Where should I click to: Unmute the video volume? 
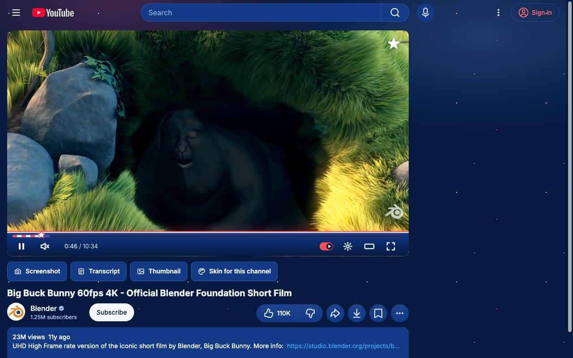[45, 246]
